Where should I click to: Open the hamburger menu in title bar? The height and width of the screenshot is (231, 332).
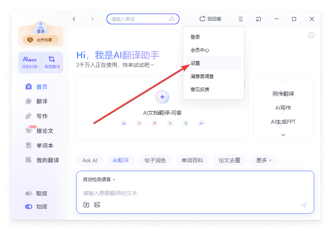pos(240,19)
